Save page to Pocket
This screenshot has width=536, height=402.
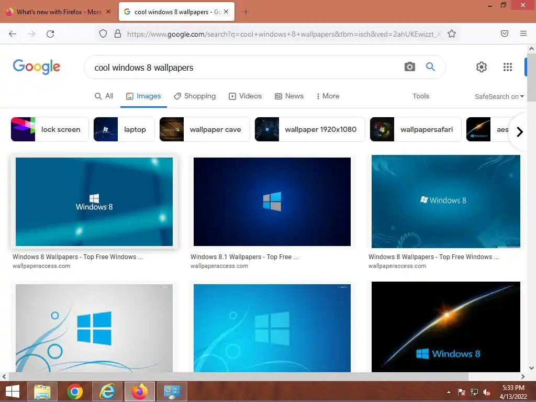tap(505, 33)
